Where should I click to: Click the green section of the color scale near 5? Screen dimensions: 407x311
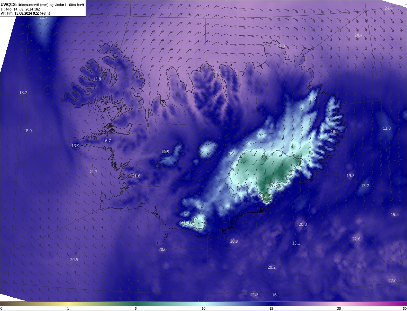click(x=136, y=304)
